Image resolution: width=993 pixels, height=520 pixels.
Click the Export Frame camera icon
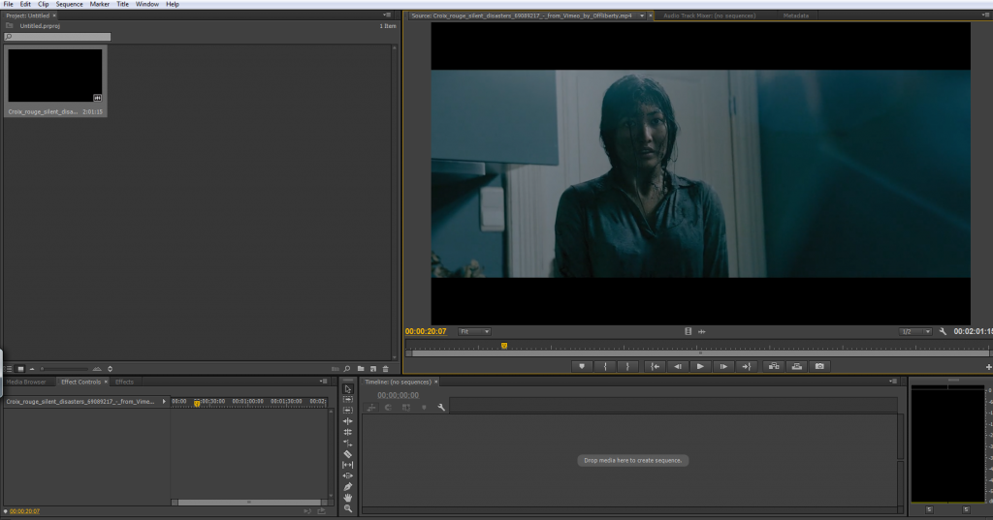(x=819, y=366)
